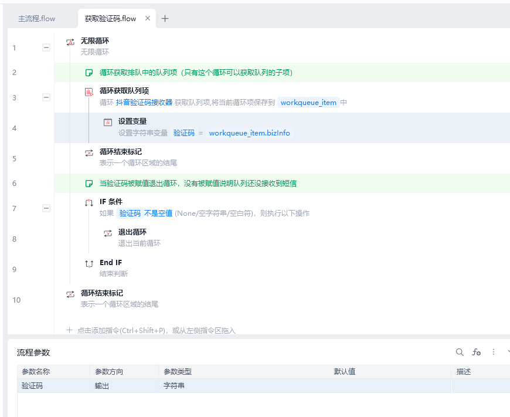The height and width of the screenshot is (417, 510).
Task: Collapse the 循环获取队列项 block on line 3
Action: (x=46, y=97)
